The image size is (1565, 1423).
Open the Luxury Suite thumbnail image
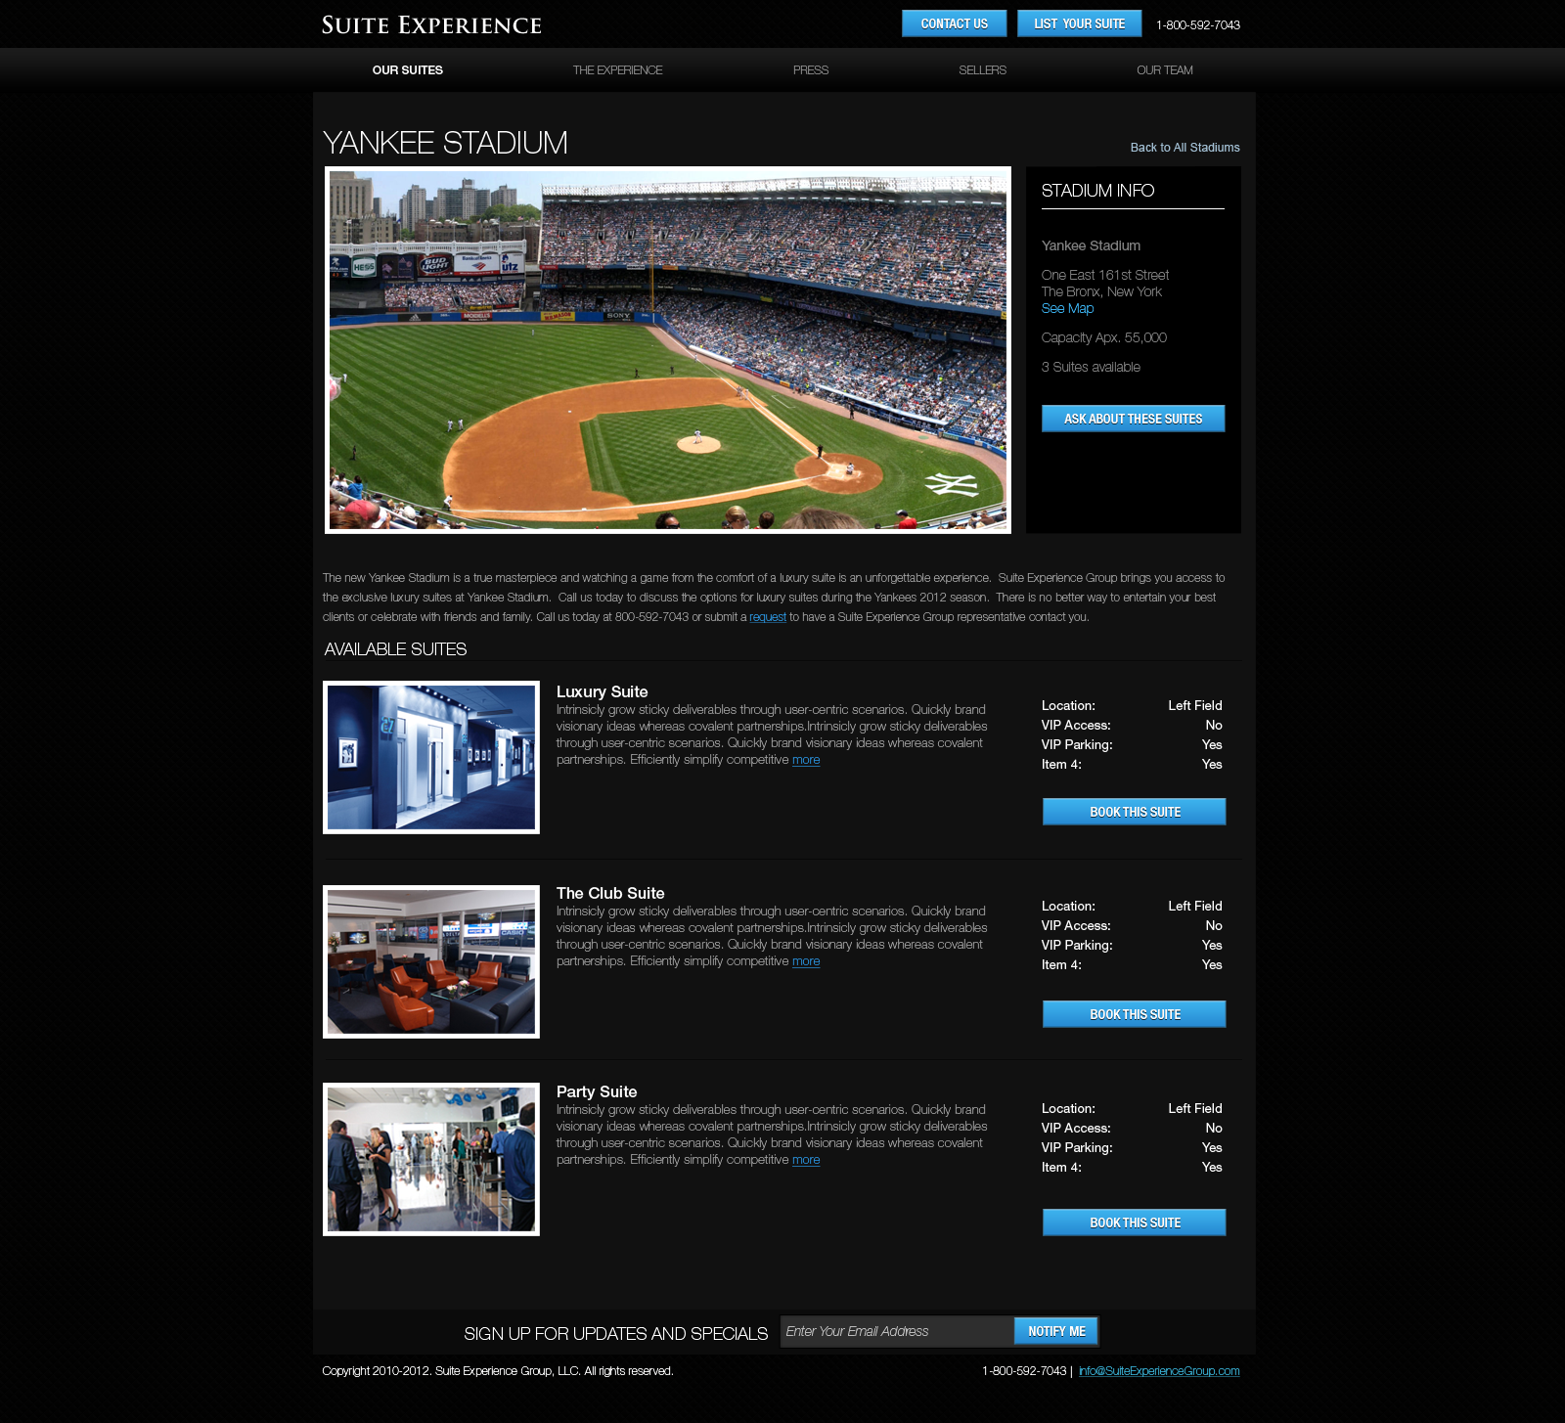pos(431,758)
